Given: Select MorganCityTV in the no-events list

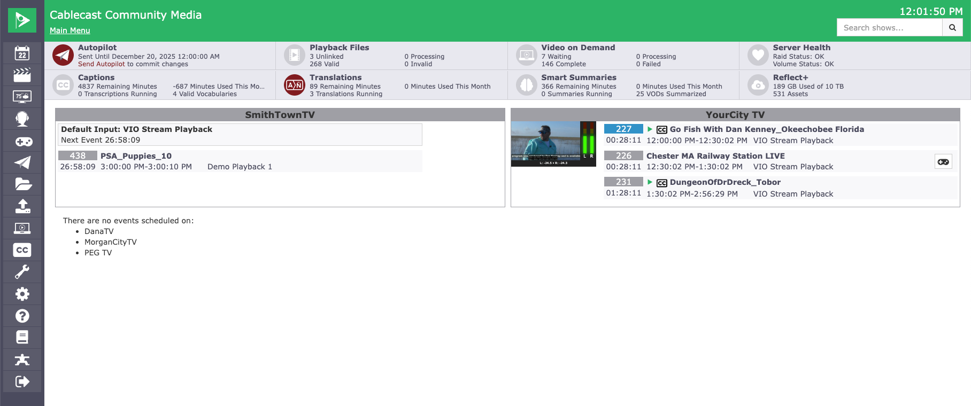Looking at the screenshot, I should point(111,242).
